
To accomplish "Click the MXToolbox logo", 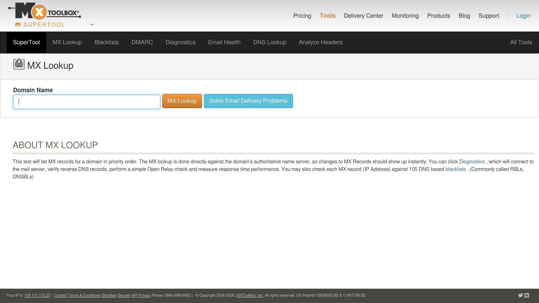I will 45,11.
